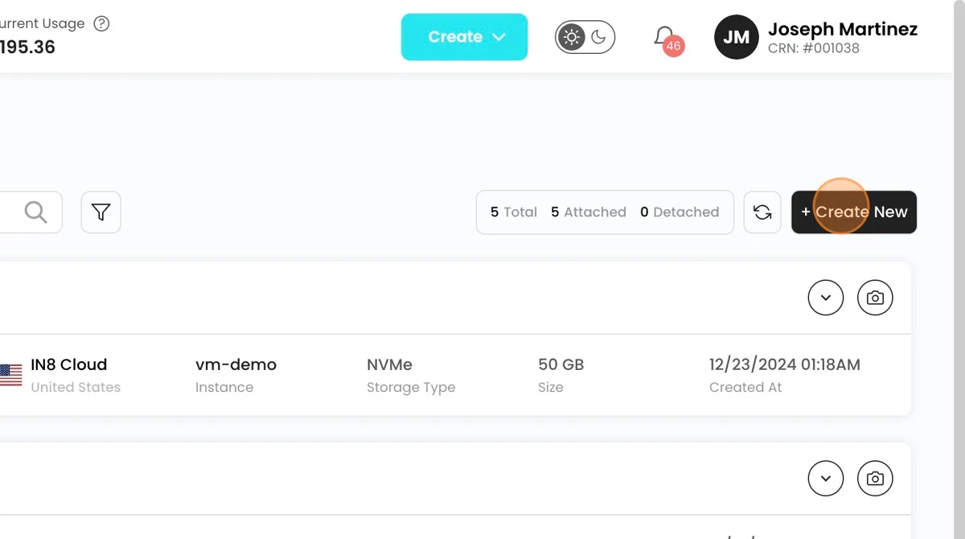Screen dimensions: 965x539
Task: Click the search magnifier icon
Action: click(35, 212)
